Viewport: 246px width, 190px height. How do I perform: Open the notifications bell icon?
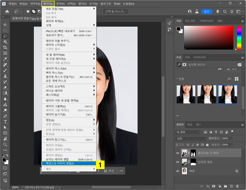point(217,11)
